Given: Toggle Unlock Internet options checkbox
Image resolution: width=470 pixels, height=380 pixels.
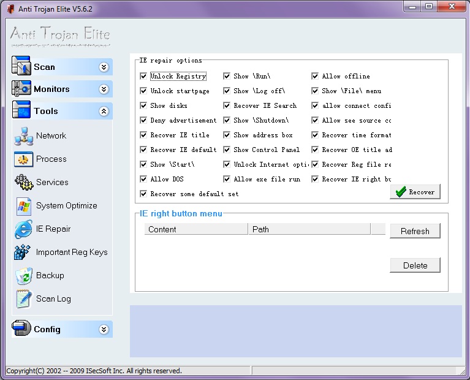Looking at the screenshot, I should (x=227, y=164).
